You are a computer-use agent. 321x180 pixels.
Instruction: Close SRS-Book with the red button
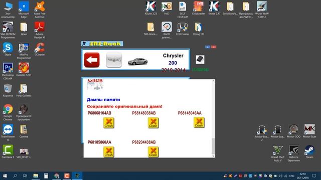point(214,47)
